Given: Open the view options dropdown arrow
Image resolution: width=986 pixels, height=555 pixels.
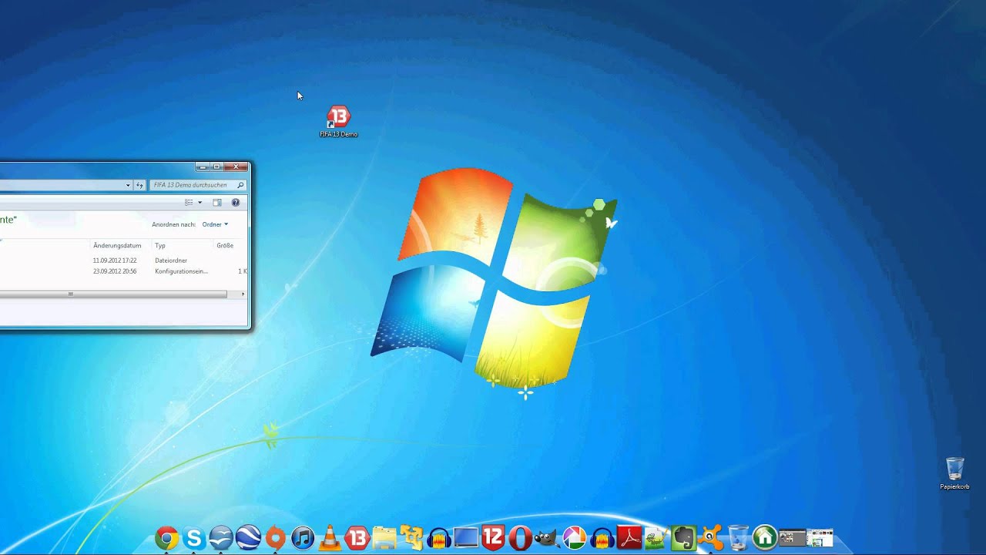Looking at the screenshot, I should (200, 203).
